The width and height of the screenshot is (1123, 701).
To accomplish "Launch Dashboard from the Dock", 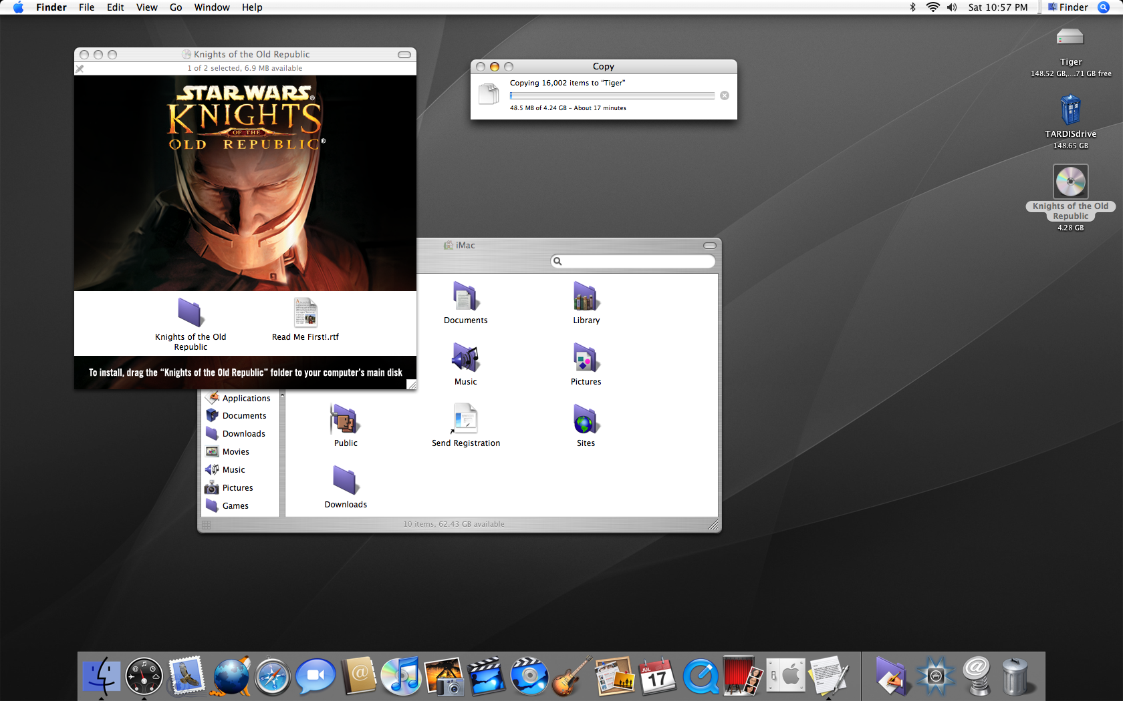I will tap(144, 676).
